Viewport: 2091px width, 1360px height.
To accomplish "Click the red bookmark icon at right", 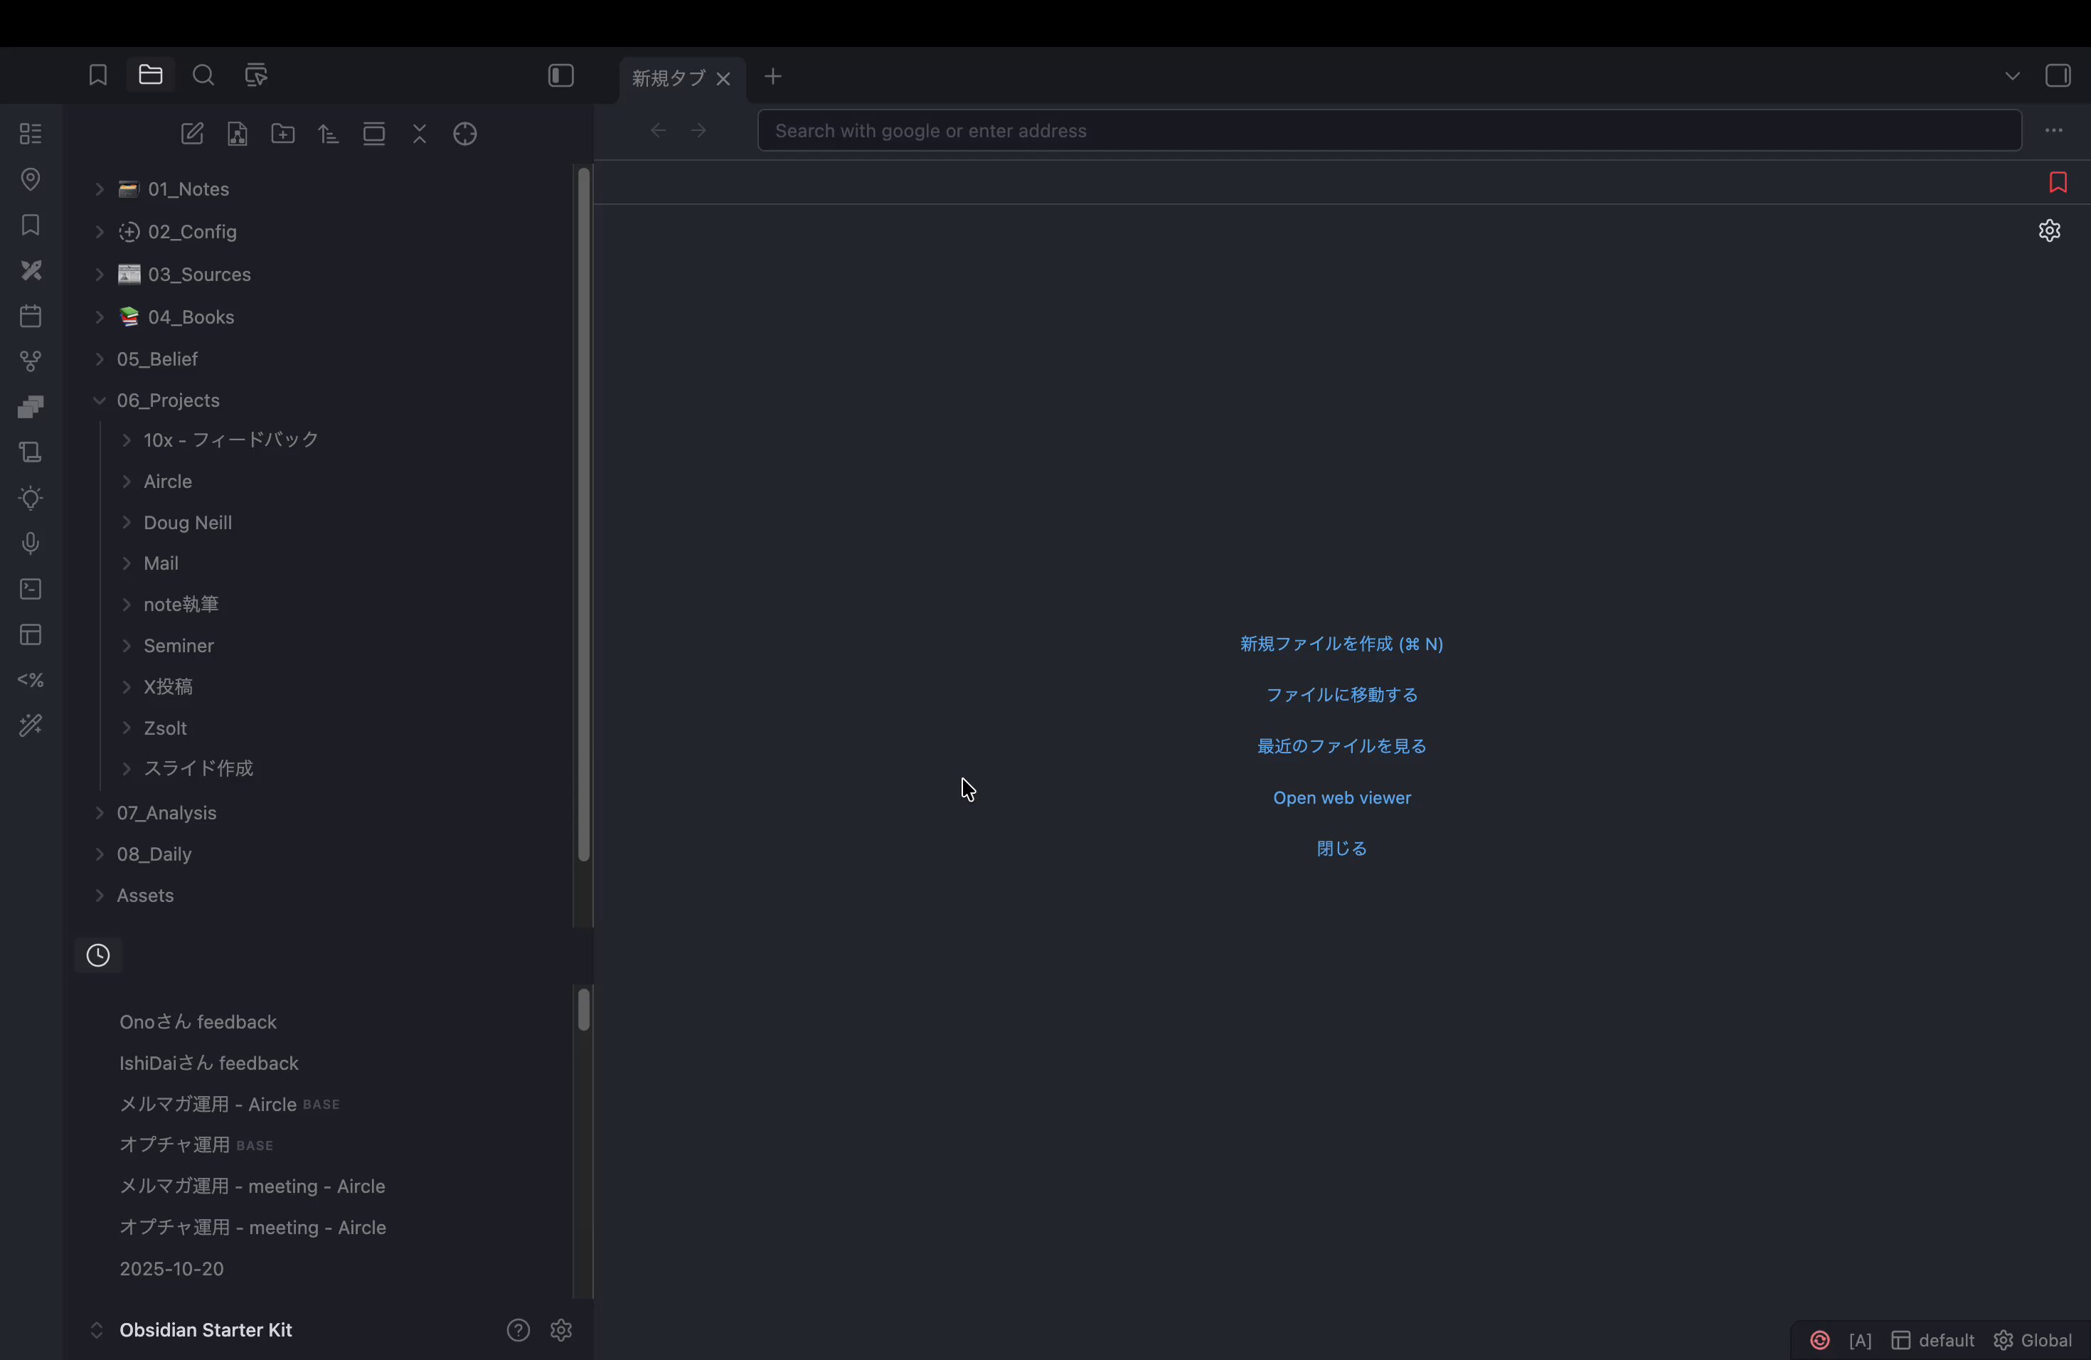I will click(x=2058, y=182).
